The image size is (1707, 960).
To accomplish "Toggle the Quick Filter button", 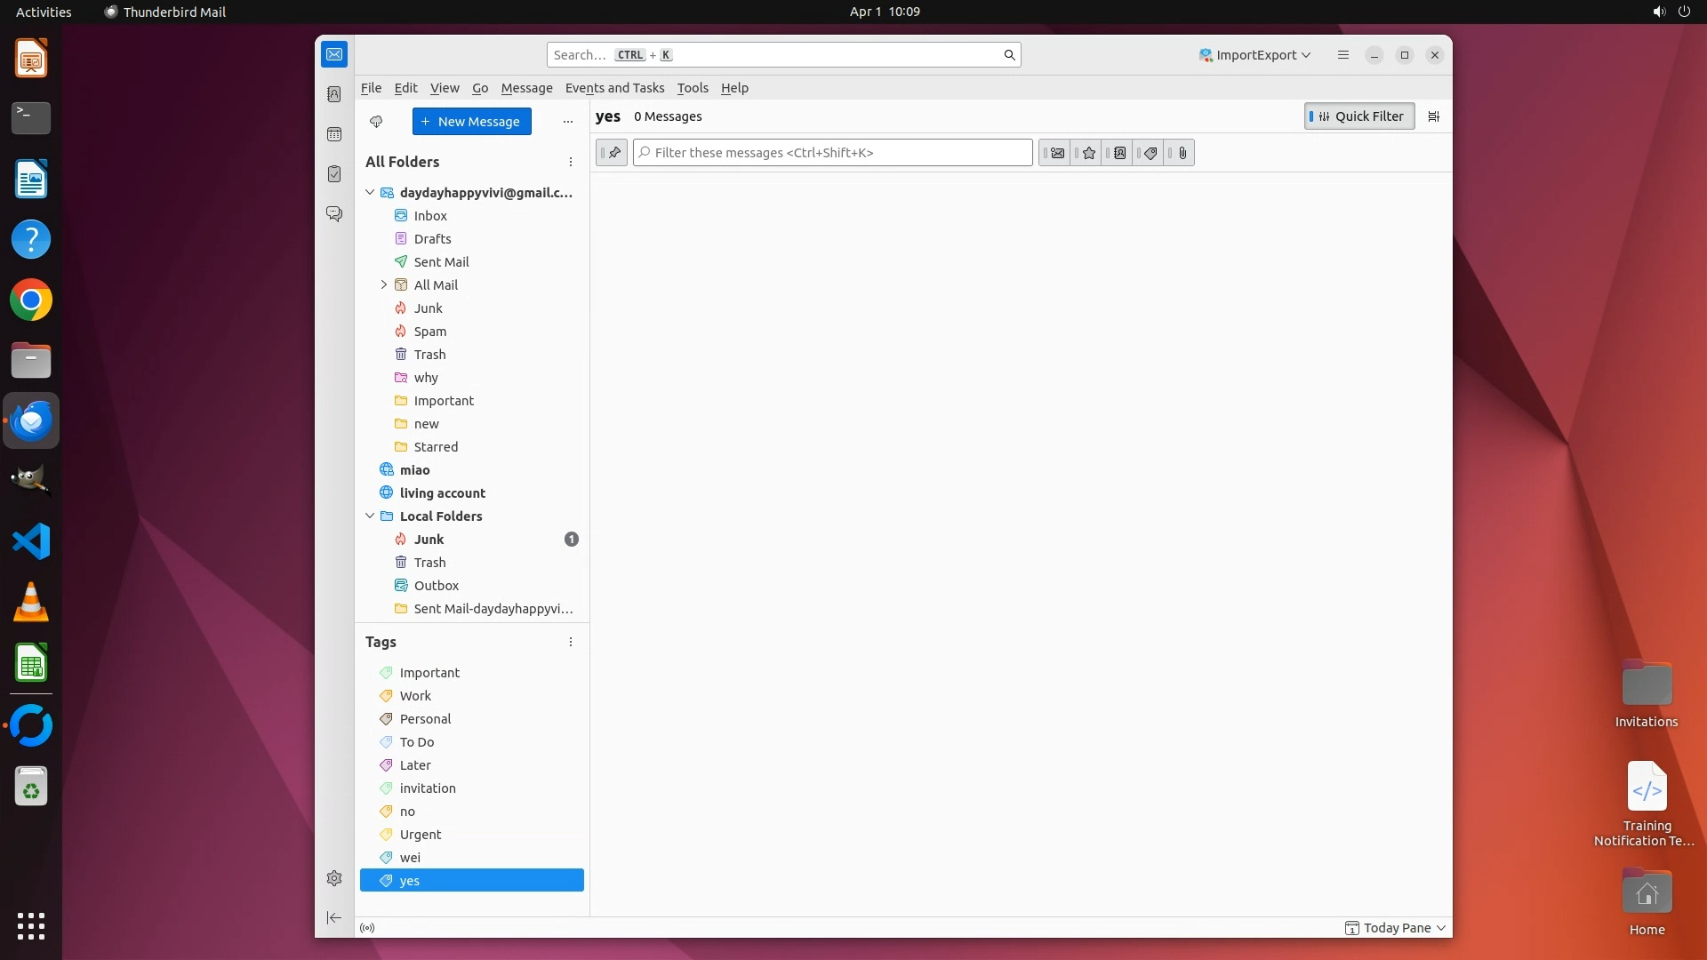I will coord(1358,116).
